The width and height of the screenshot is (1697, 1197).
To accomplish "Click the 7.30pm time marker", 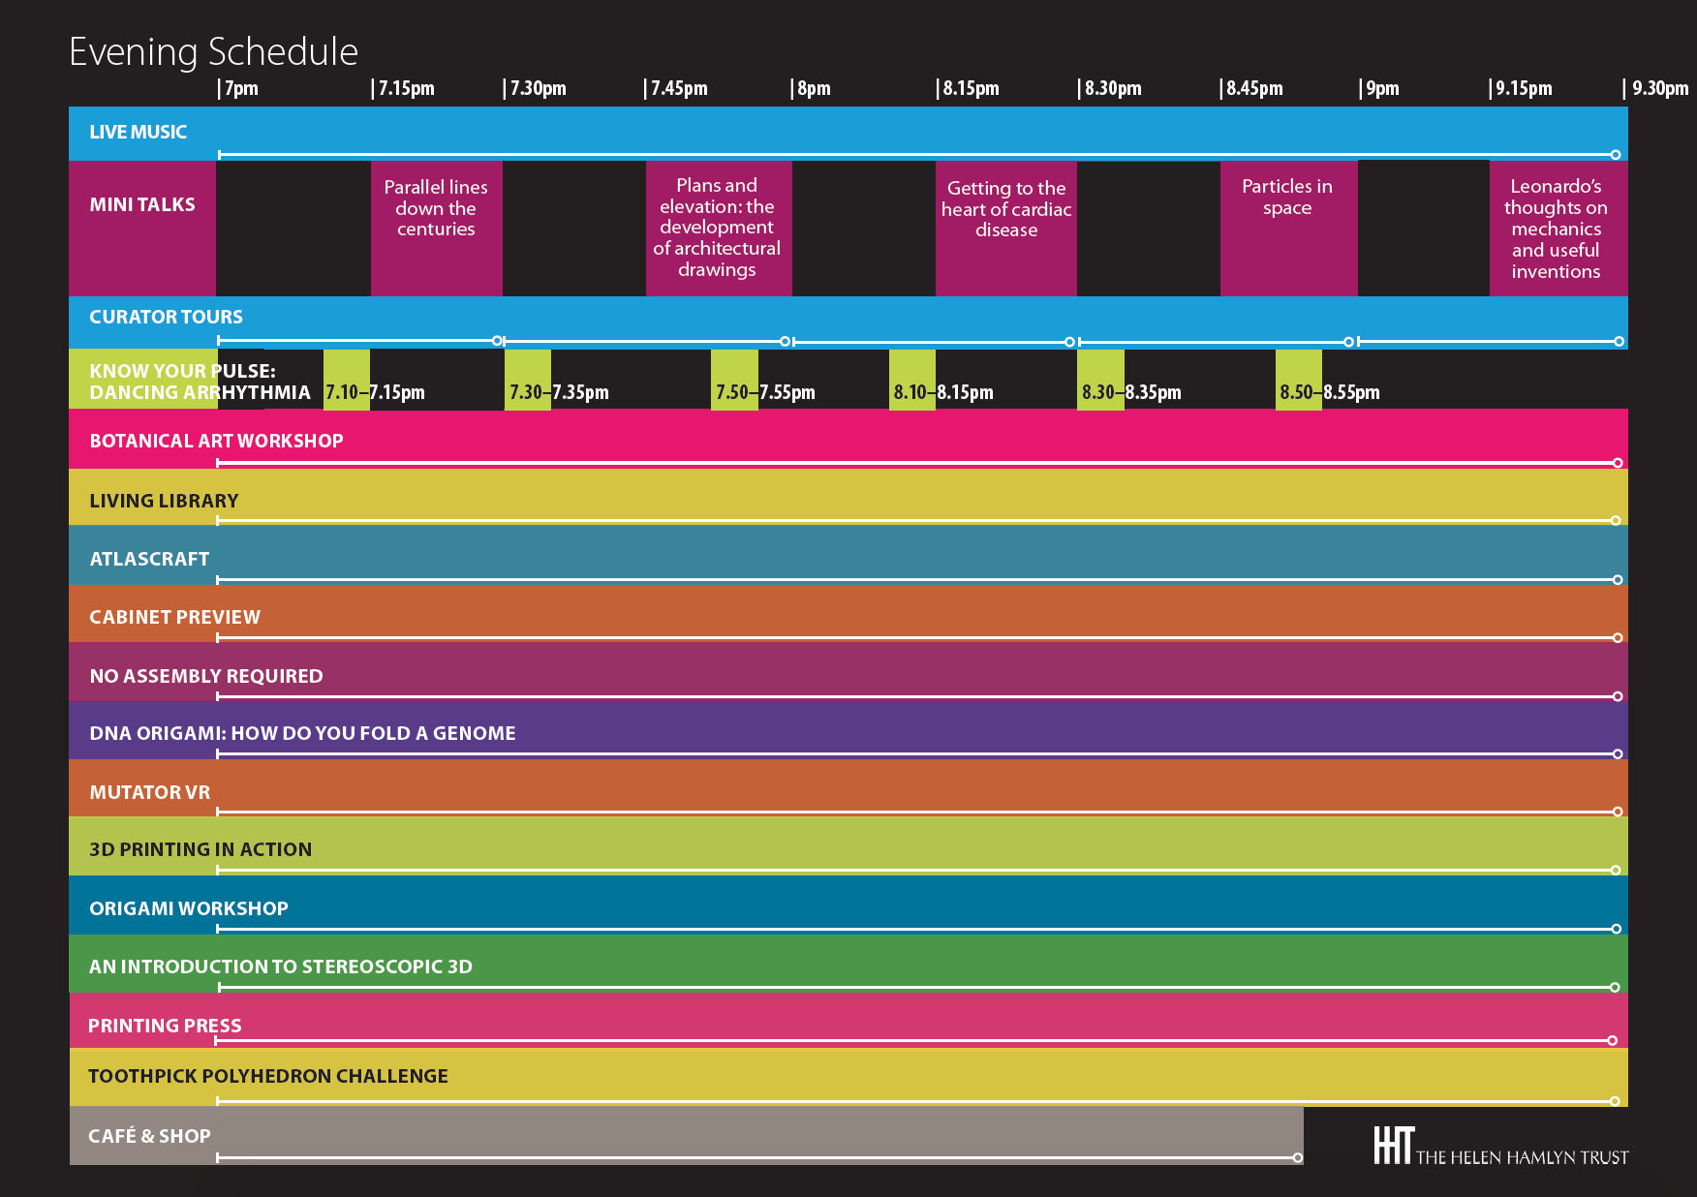I will coord(535,88).
